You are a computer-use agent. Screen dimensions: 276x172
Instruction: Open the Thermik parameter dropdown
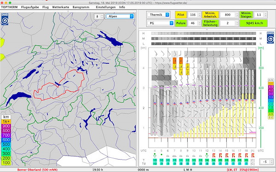click(158, 15)
